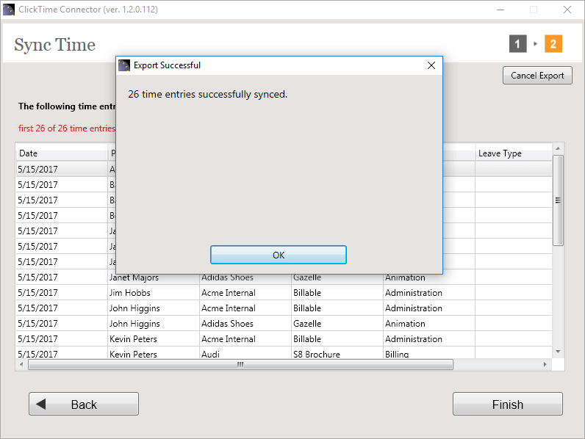Select the Janet Majors cell
585x439 pixels.
click(154, 277)
